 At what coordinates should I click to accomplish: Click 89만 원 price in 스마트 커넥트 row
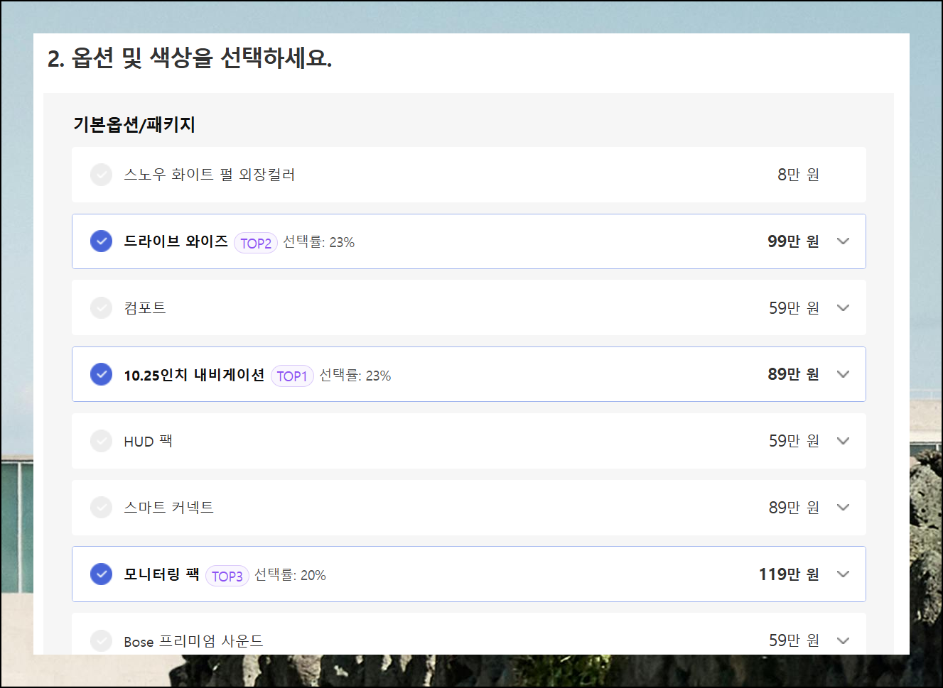coord(794,508)
